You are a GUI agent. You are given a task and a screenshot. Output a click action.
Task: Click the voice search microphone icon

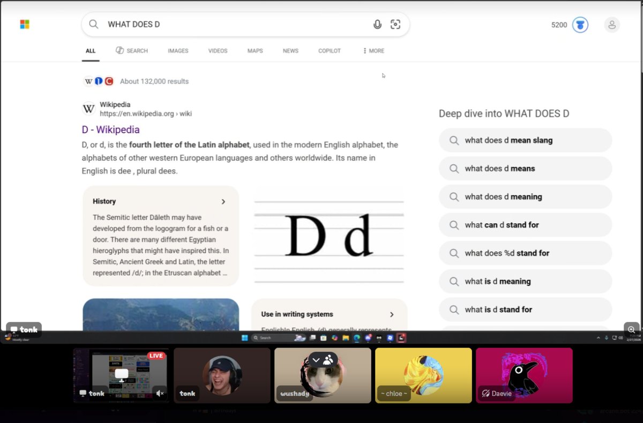[x=377, y=25]
